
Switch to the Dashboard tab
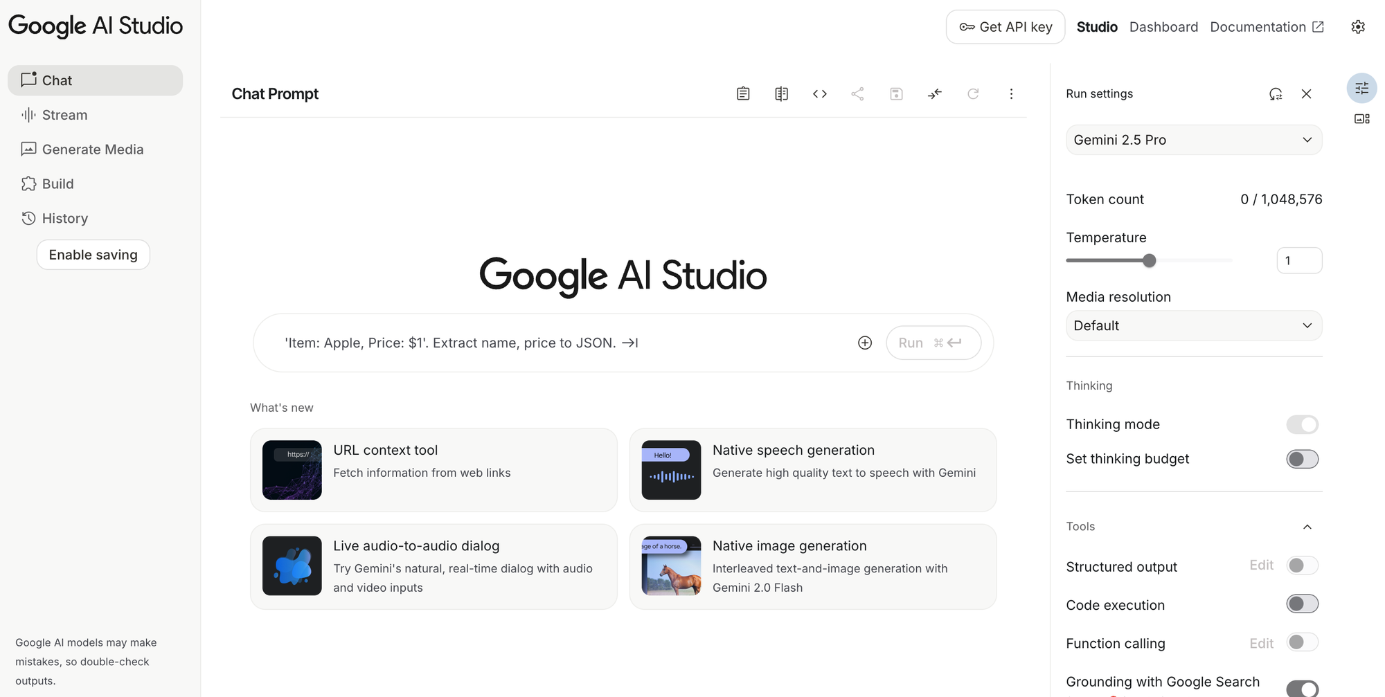pyautogui.click(x=1163, y=27)
